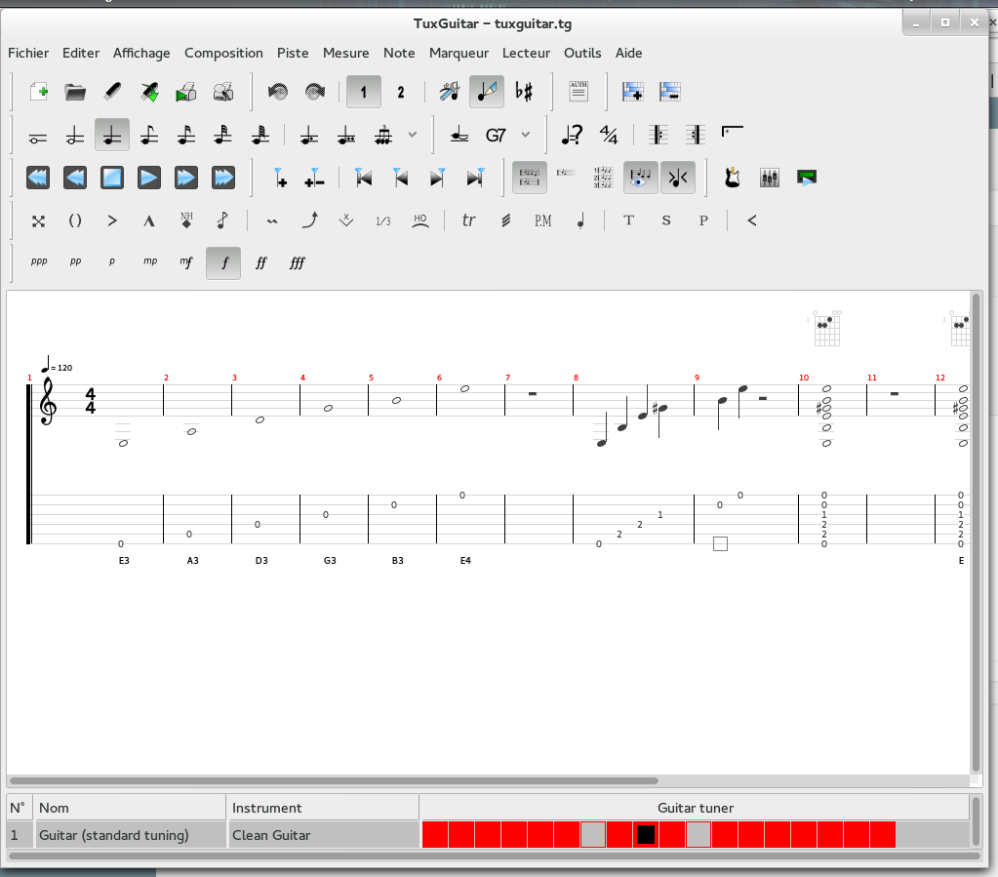Toggle accentuated note effect

[x=112, y=220]
